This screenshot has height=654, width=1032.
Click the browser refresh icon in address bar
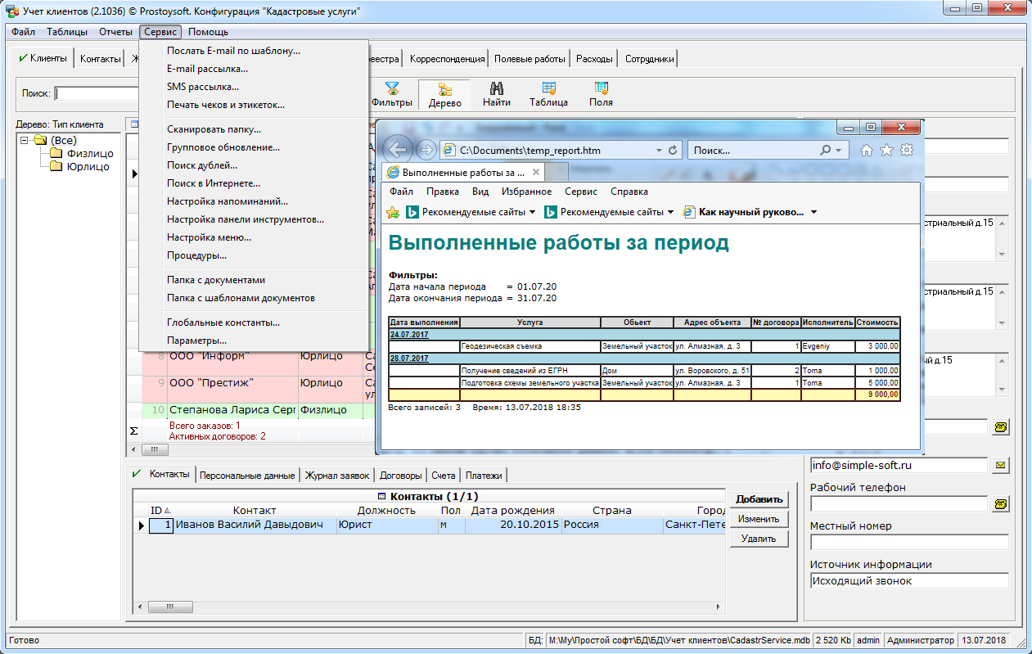click(674, 151)
